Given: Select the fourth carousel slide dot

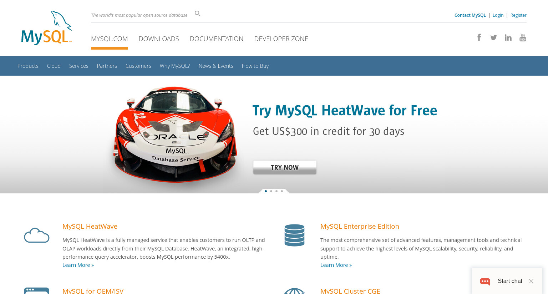Looking at the screenshot, I should coord(282,191).
